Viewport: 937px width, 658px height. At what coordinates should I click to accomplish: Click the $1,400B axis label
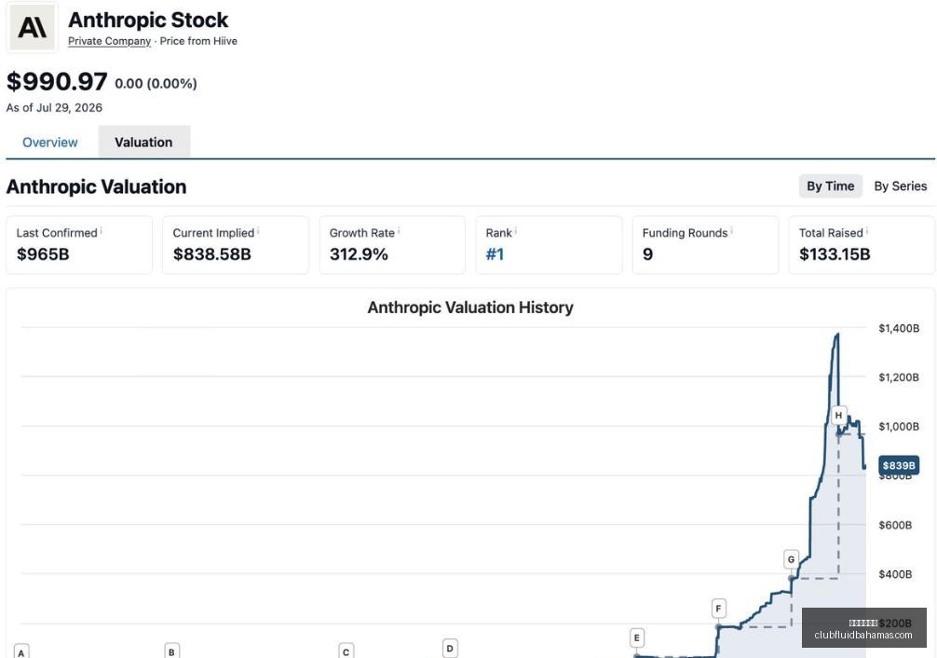pos(899,328)
